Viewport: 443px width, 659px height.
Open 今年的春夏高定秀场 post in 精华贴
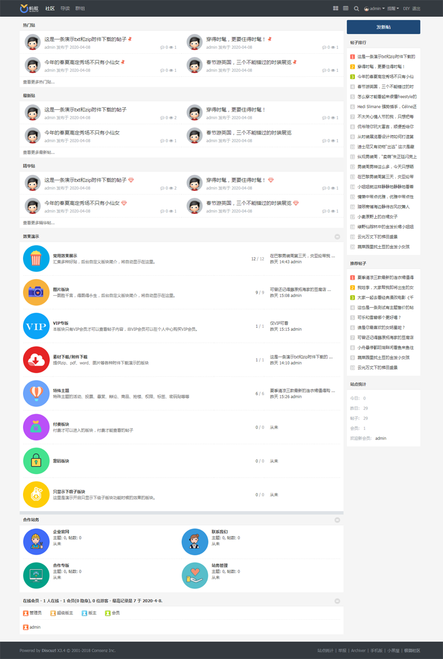coord(82,203)
